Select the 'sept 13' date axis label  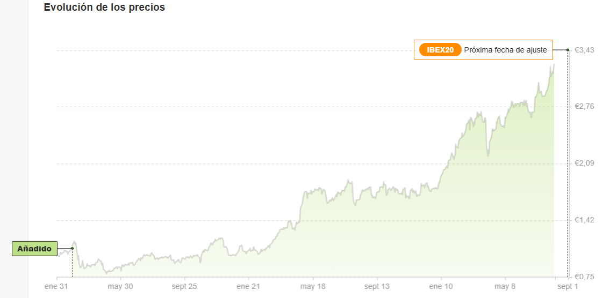(377, 286)
